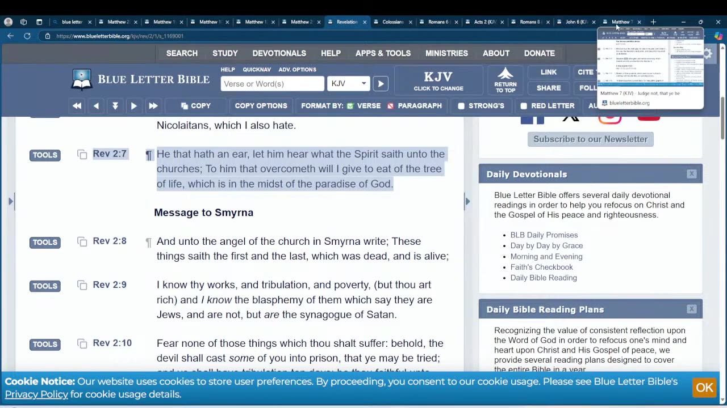Screen dimensions: 727x408
Task: Enable the Strong's checkbox
Action: click(461, 106)
